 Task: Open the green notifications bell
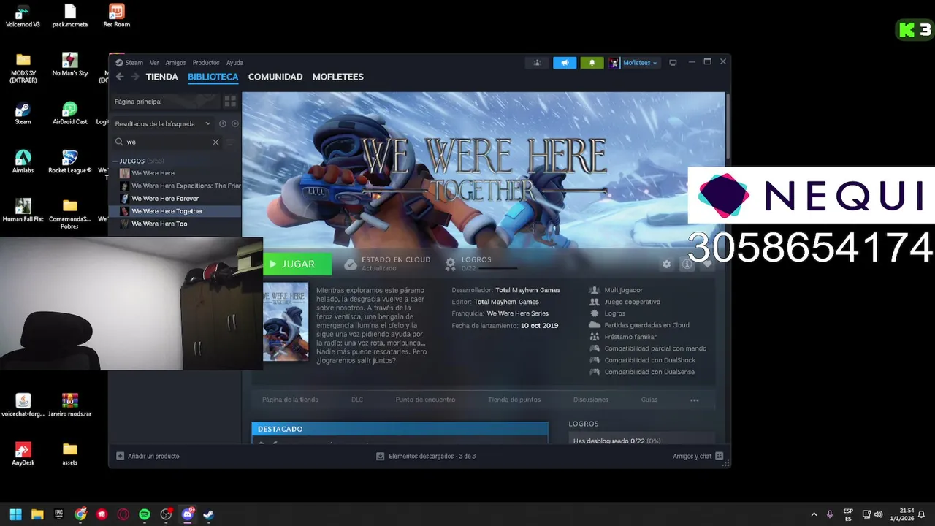tap(592, 63)
